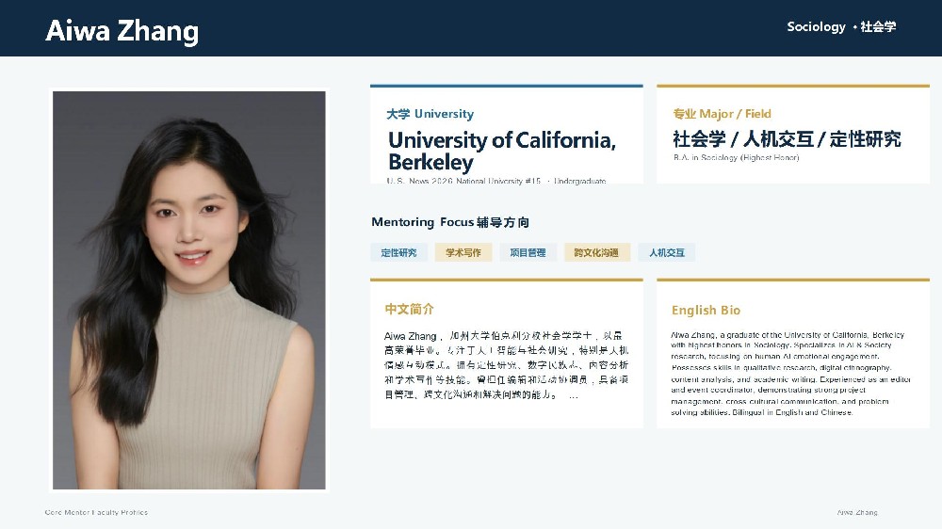Screen dimensions: 942x529
Task: Select the portrait photo of Aiwa Zhang
Action: point(189,290)
